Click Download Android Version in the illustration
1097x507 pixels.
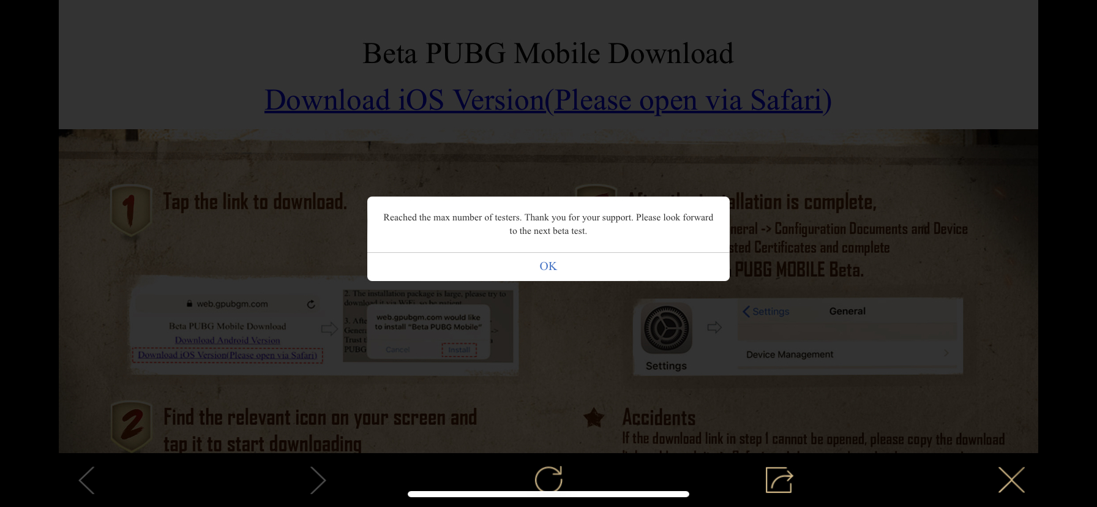coord(227,340)
